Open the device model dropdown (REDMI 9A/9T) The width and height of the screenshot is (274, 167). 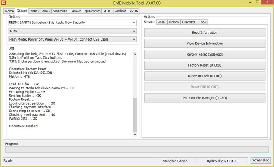click(72, 23)
